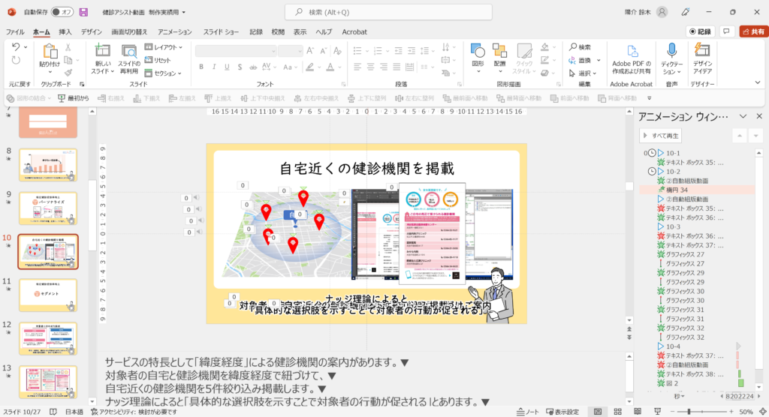Toggle the AutoSave (自動保存) switch
Screen dimensions: 769x417
62,12
